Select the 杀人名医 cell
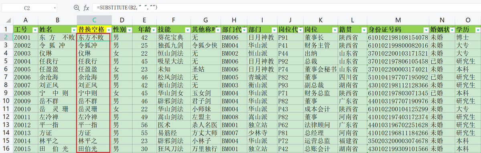 pyautogui.click(x=206, y=125)
